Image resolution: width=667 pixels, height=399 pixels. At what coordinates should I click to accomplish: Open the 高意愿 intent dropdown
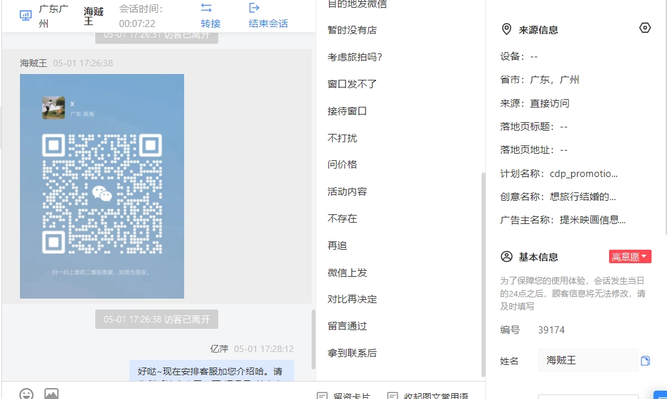(630, 257)
